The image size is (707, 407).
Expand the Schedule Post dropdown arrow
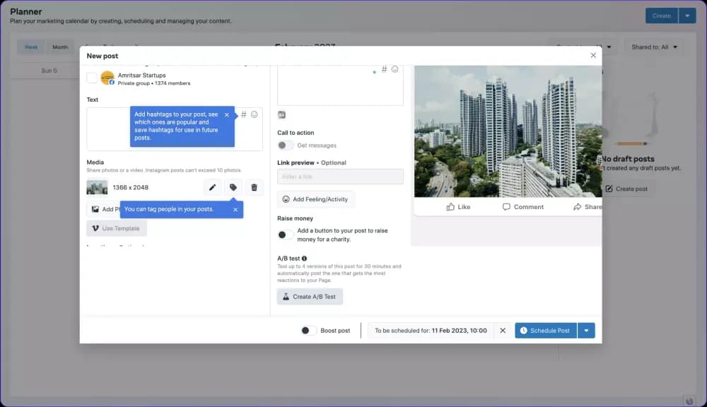587,330
